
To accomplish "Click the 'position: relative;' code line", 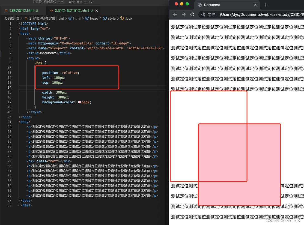I will pos(61,73).
